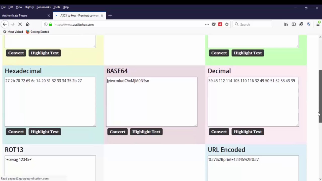The width and height of the screenshot is (322, 181).
Task: Click the Hexadecimal textarea resize handle
Action: pos(94,125)
